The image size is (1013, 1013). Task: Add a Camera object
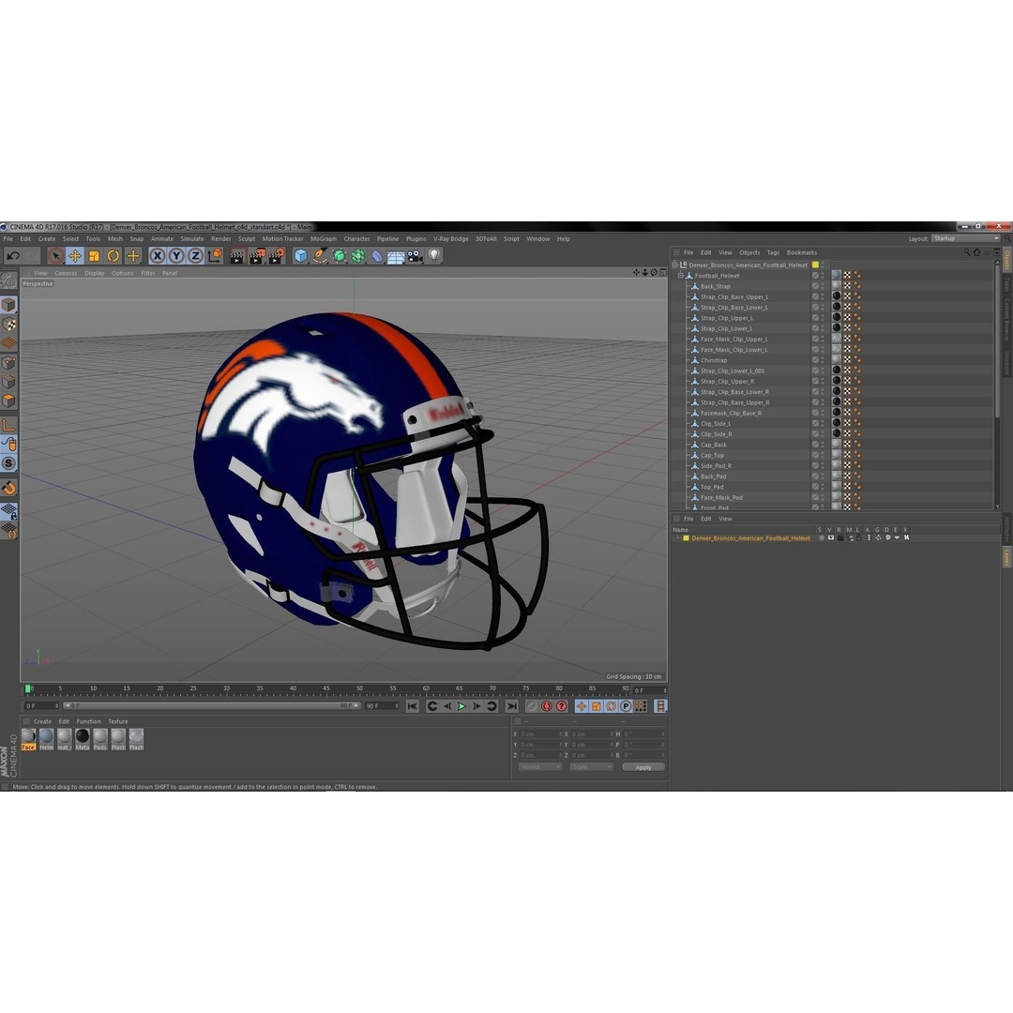pos(415,256)
